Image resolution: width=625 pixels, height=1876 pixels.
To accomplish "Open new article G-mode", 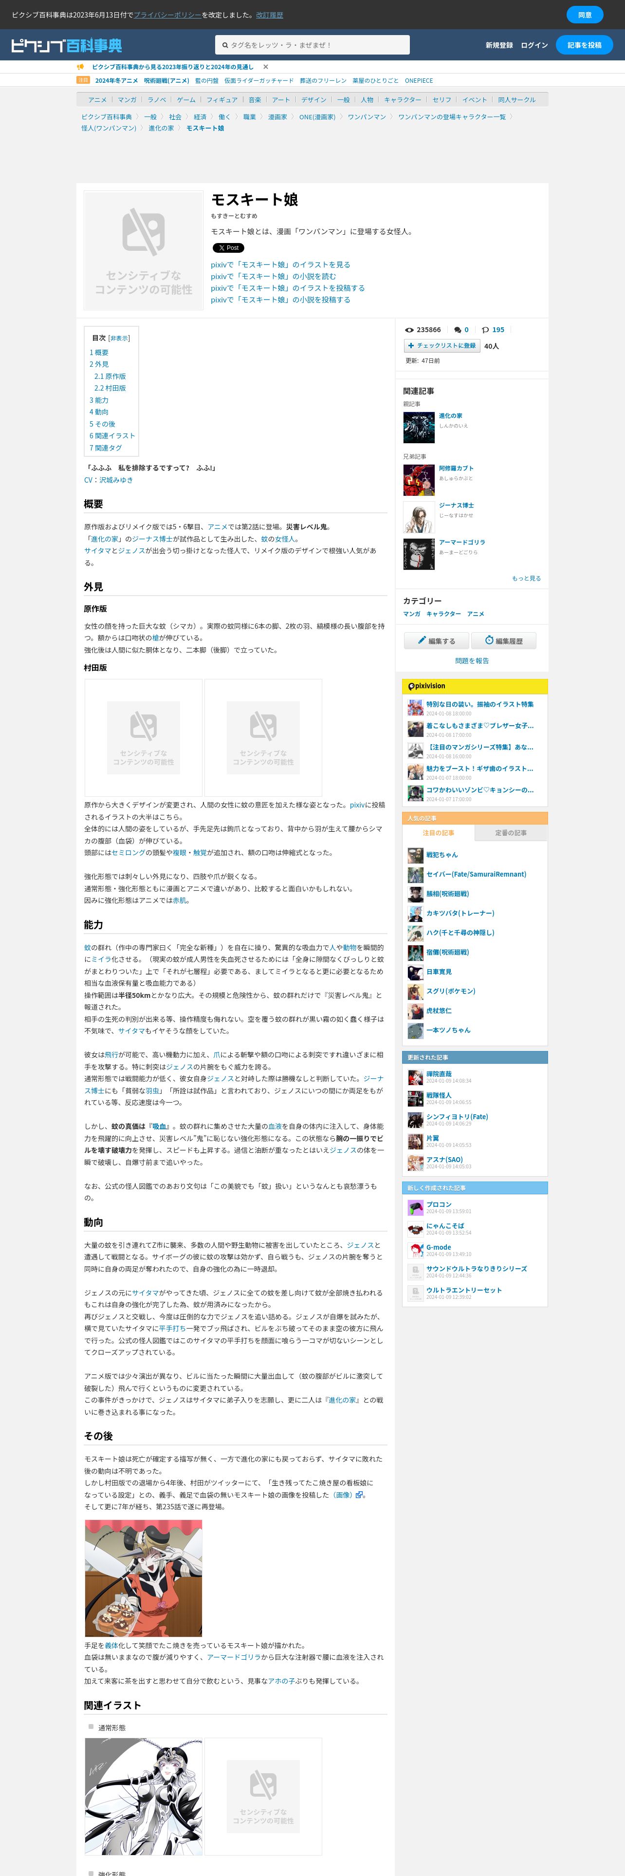I will (439, 1248).
